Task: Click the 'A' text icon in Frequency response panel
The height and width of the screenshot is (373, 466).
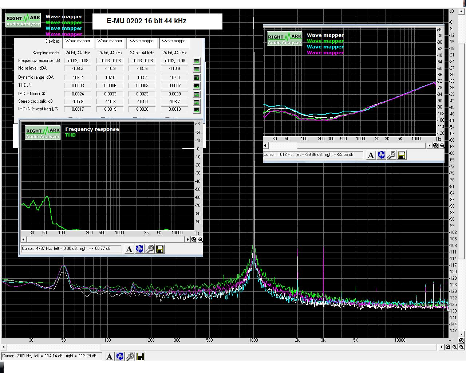Action: tap(129, 249)
